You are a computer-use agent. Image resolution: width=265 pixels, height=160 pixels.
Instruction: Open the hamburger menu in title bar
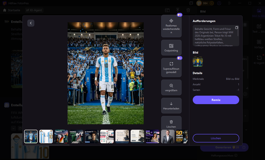pos(229,3)
